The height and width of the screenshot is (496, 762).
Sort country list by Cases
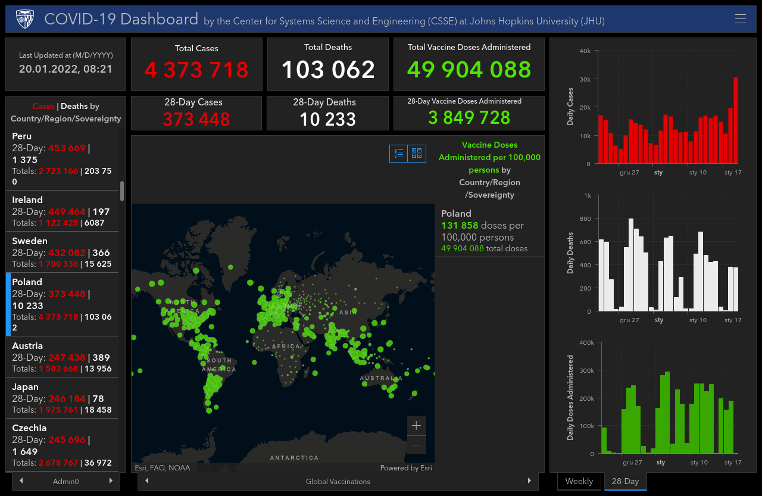click(x=43, y=106)
